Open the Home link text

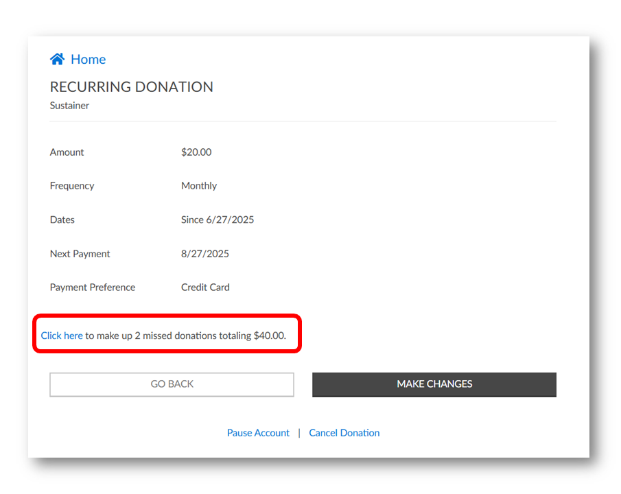tap(89, 60)
